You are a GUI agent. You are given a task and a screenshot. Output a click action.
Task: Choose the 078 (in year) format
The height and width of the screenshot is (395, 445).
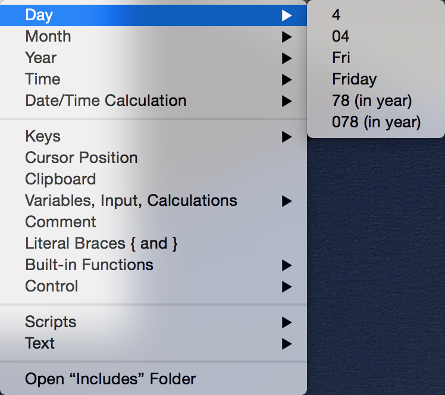pyautogui.click(x=376, y=123)
